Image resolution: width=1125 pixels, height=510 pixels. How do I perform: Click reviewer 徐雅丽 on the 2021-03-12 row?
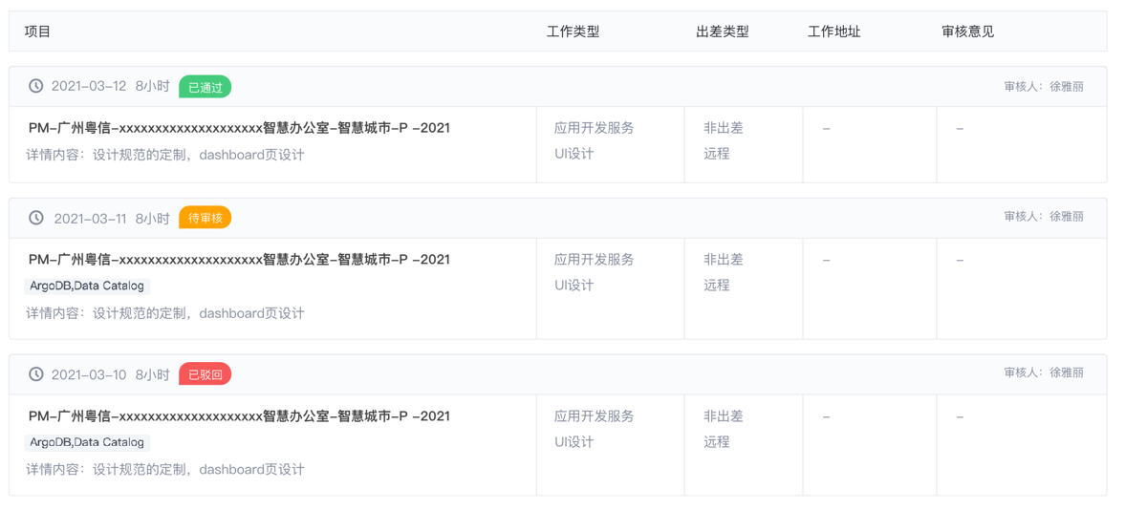tap(1066, 87)
